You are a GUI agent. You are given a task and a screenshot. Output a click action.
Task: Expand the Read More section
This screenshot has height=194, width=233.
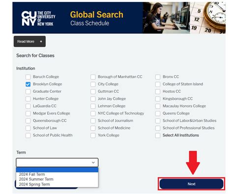pos(29,41)
